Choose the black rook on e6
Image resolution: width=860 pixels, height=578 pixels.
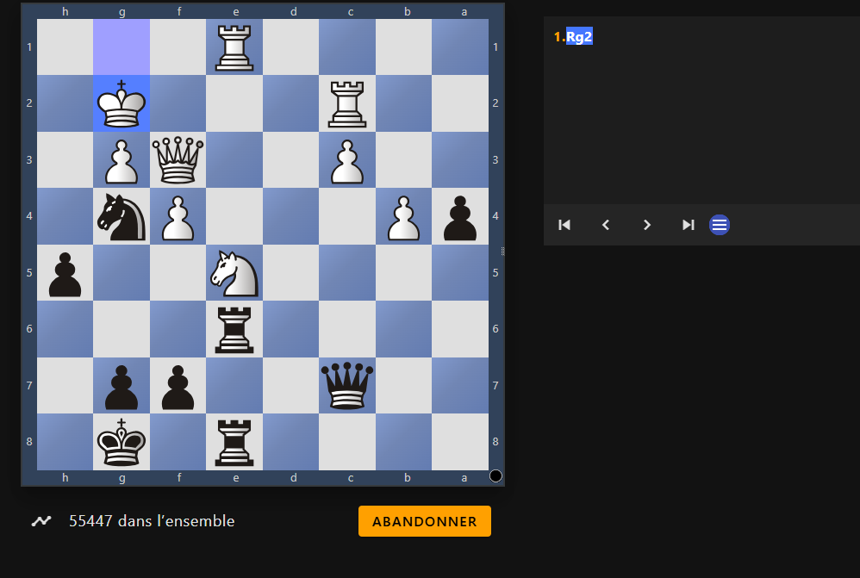(x=234, y=328)
